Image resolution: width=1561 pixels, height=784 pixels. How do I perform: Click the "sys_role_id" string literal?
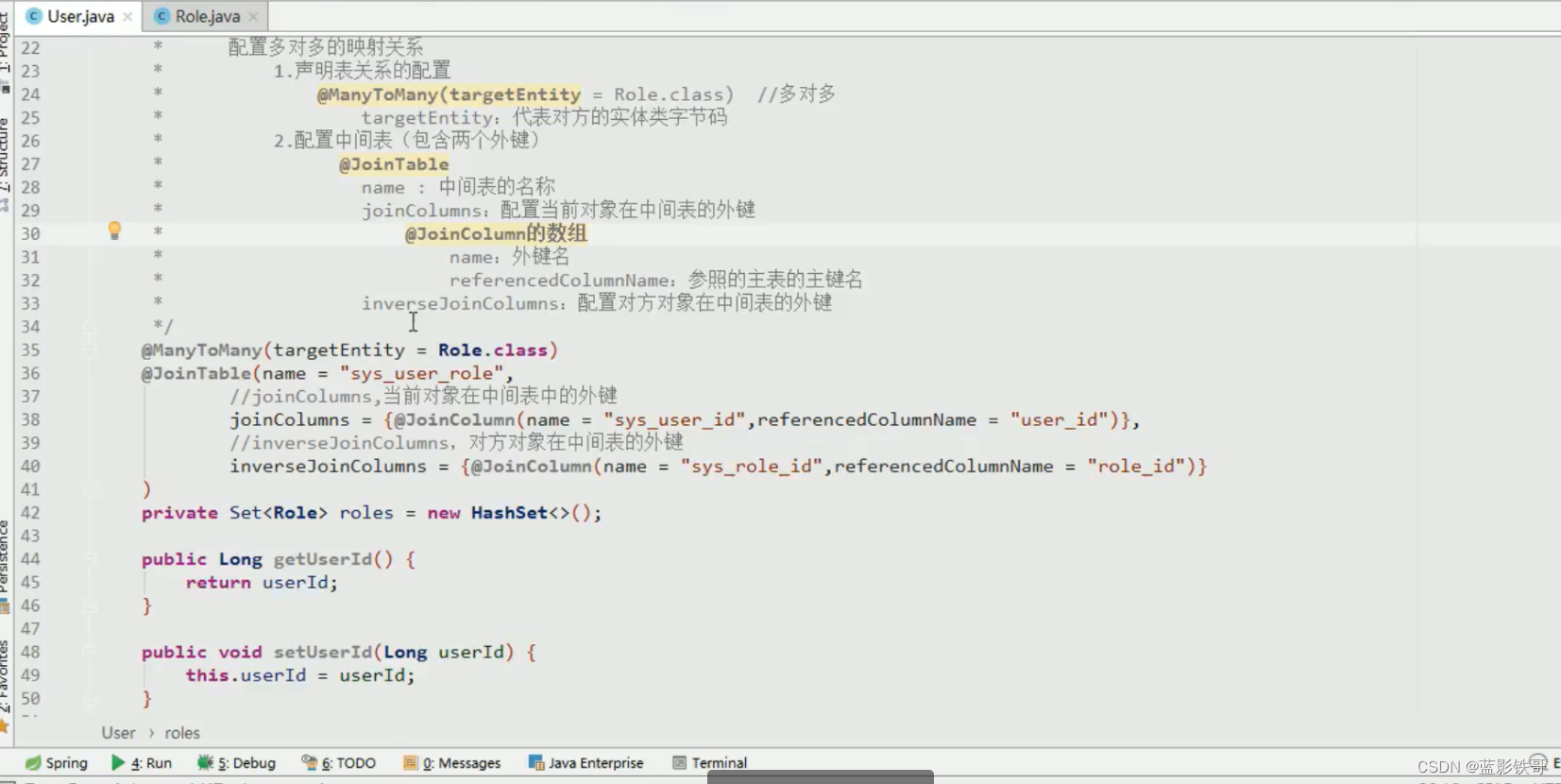click(752, 467)
